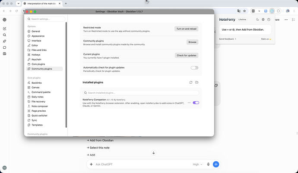Open Sync plugin settings
The height and width of the screenshot is (173, 298).
pos(34,120)
